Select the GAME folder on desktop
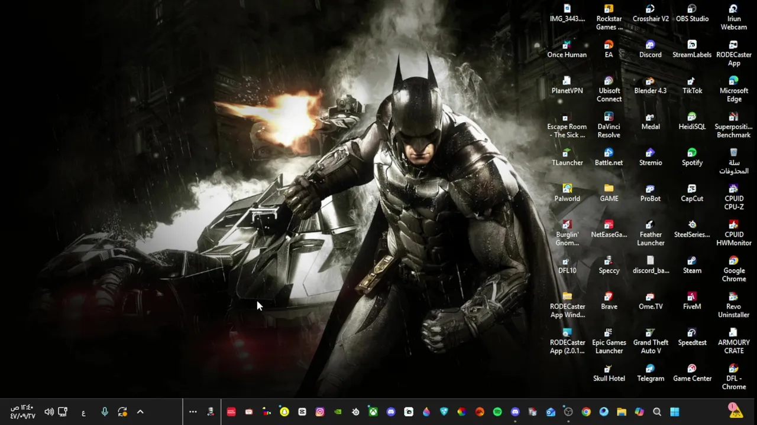 (x=609, y=193)
